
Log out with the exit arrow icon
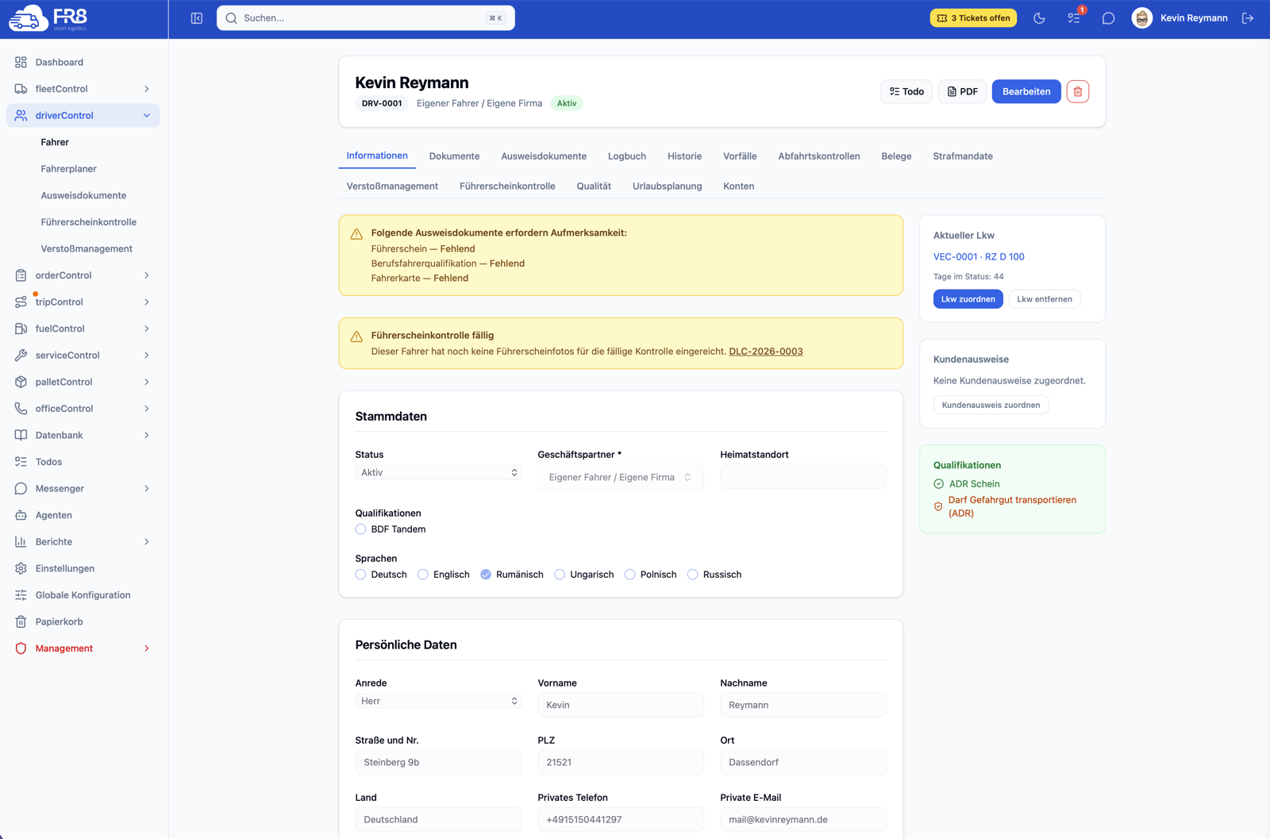coord(1248,18)
